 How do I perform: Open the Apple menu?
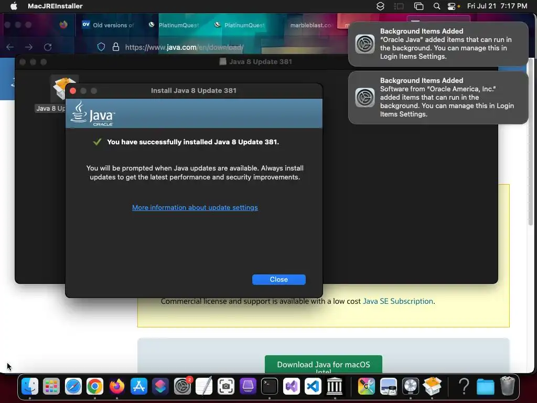tap(14, 6)
